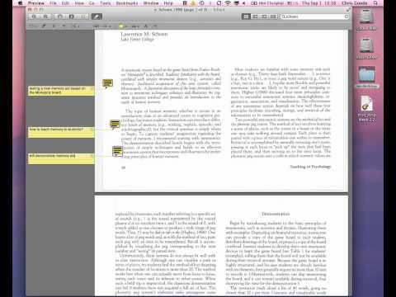Viewport: 396px width, 297px height.
Task: Open the second yellow note icon on page
Action: pos(115,124)
